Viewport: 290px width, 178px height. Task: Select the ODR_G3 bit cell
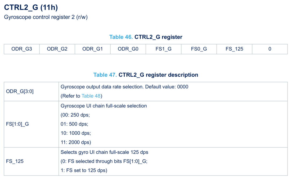click(22, 49)
